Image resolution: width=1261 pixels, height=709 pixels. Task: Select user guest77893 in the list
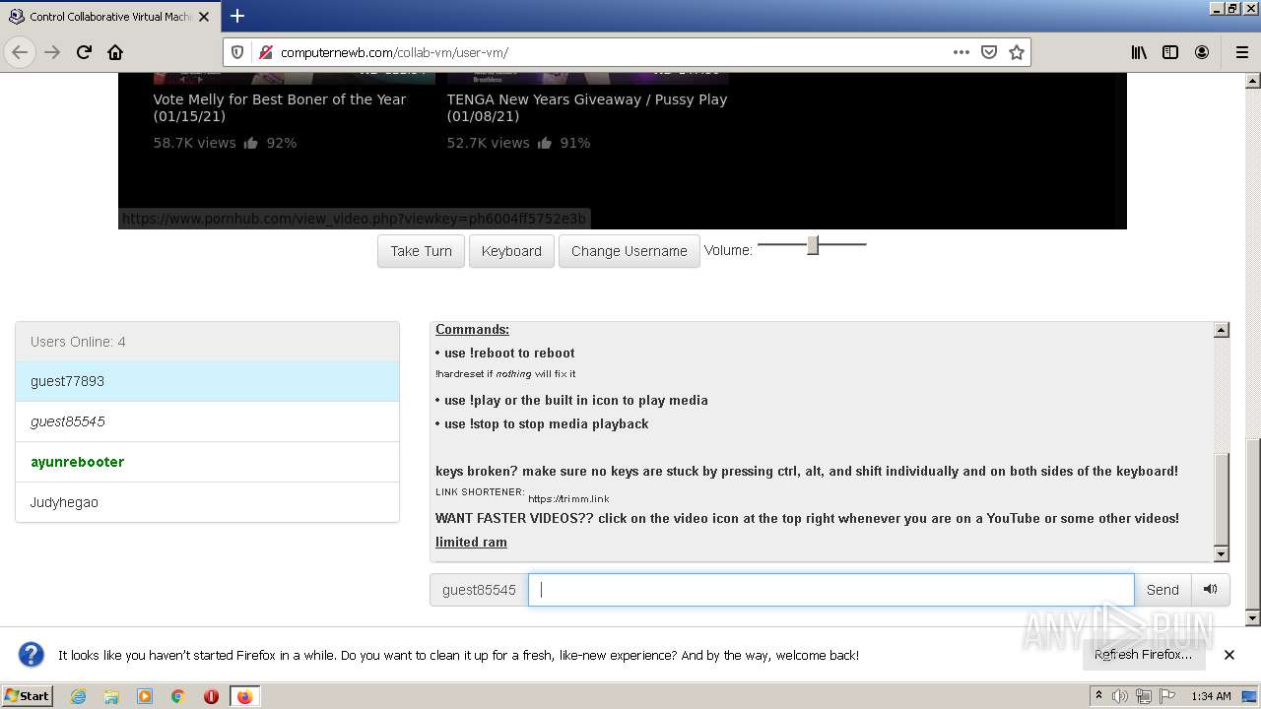coord(207,381)
